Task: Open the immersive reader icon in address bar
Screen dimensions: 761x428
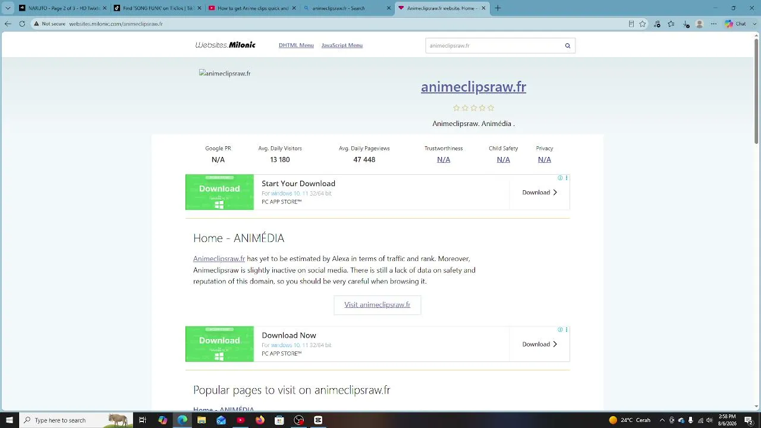Action: (631, 24)
